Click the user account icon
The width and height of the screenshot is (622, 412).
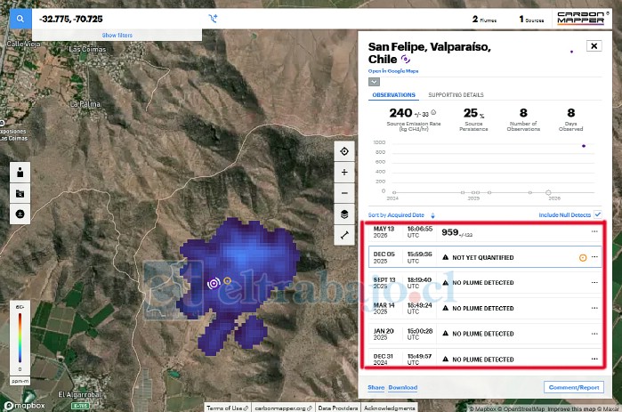[20, 173]
